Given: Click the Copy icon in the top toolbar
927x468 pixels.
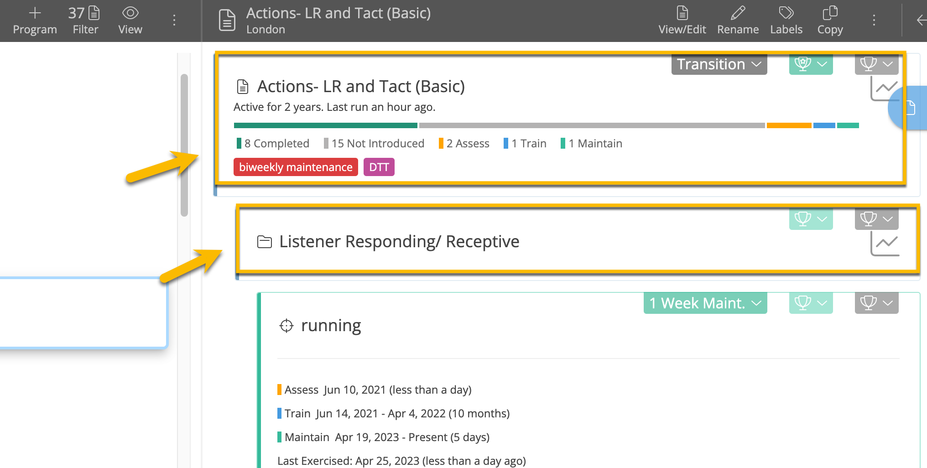Looking at the screenshot, I should (x=830, y=21).
